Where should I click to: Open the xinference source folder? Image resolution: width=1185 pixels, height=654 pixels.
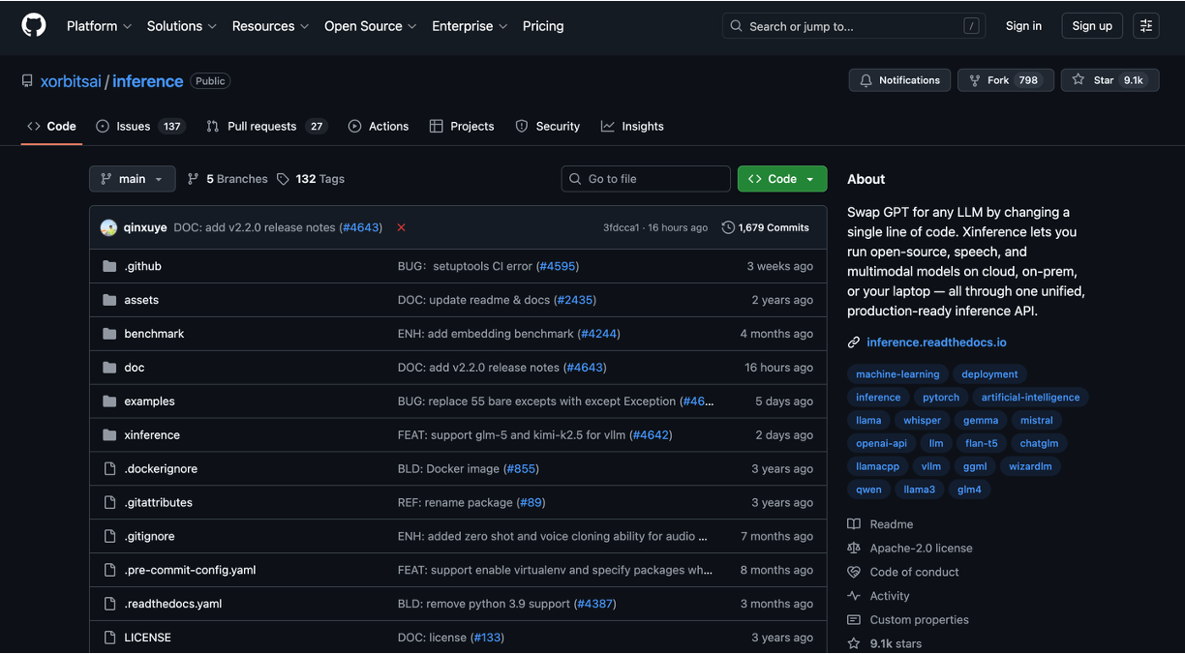tap(152, 434)
